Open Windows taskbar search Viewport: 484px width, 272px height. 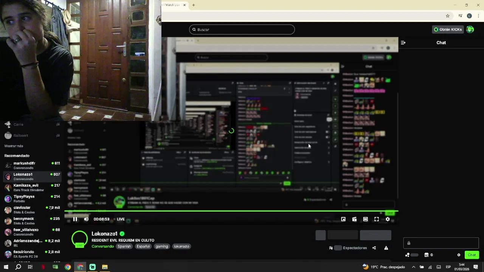[x=18, y=267]
